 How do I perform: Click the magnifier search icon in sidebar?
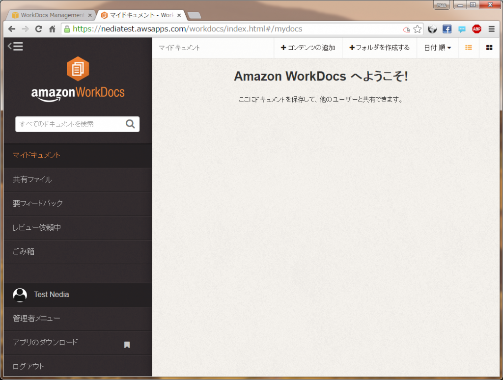[x=130, y=124]
